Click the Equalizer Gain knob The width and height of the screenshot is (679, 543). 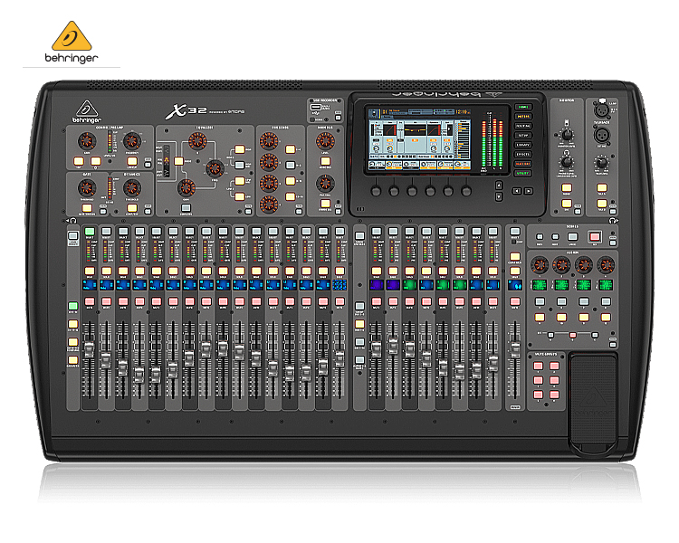click(186, 187)
